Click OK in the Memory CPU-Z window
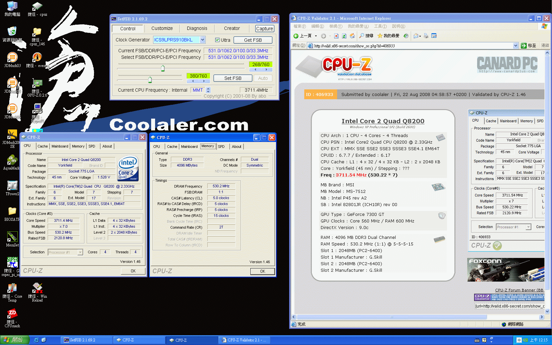 click(x=263, y=271)
